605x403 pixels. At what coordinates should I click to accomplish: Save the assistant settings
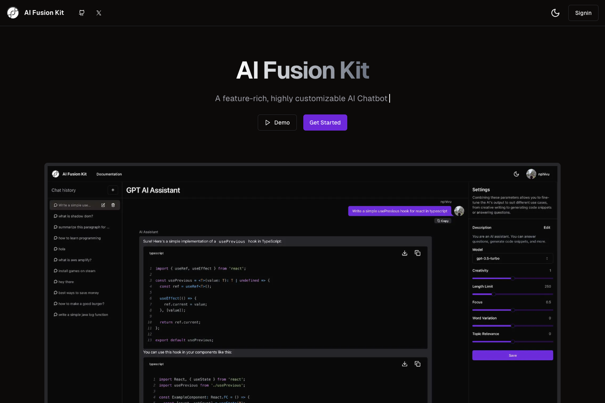512,355
